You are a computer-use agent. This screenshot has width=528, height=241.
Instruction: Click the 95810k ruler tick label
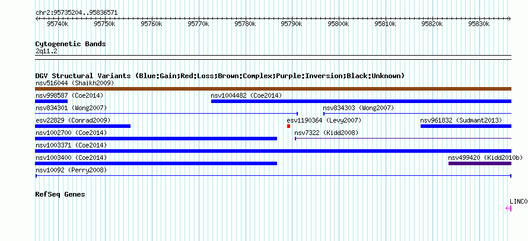pos(386,24)
